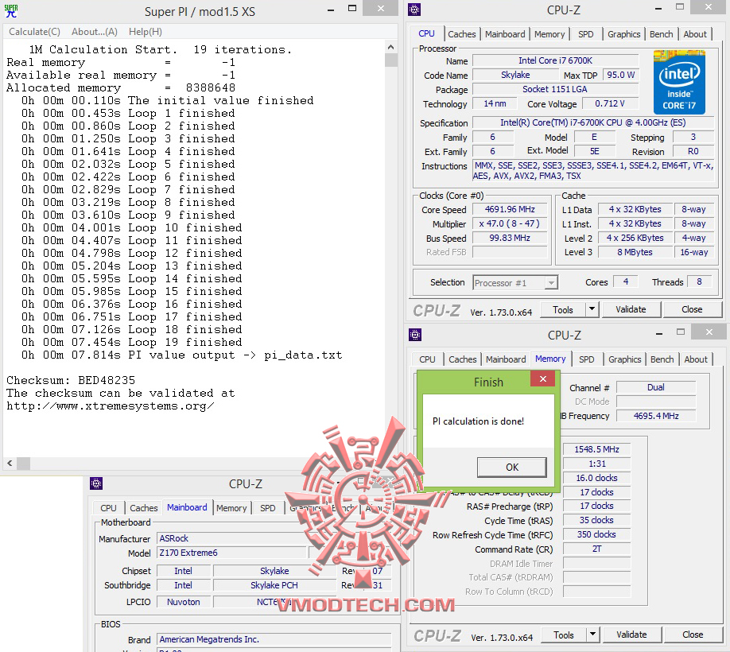Open the About...(A) menu in Super PI
This screenshot has width=730, height=652.
click(x=95, y=32)
